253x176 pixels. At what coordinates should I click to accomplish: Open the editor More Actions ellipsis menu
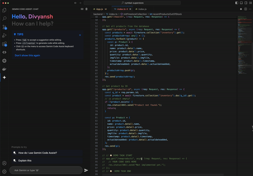tap(250, 9)
